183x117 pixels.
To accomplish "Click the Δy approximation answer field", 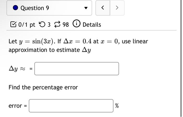I will [77, 69].
